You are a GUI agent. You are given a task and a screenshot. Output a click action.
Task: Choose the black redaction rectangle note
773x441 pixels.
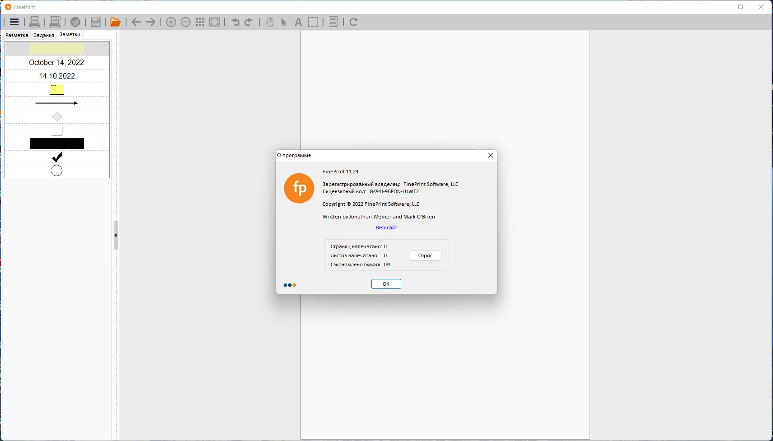(57, 144)
